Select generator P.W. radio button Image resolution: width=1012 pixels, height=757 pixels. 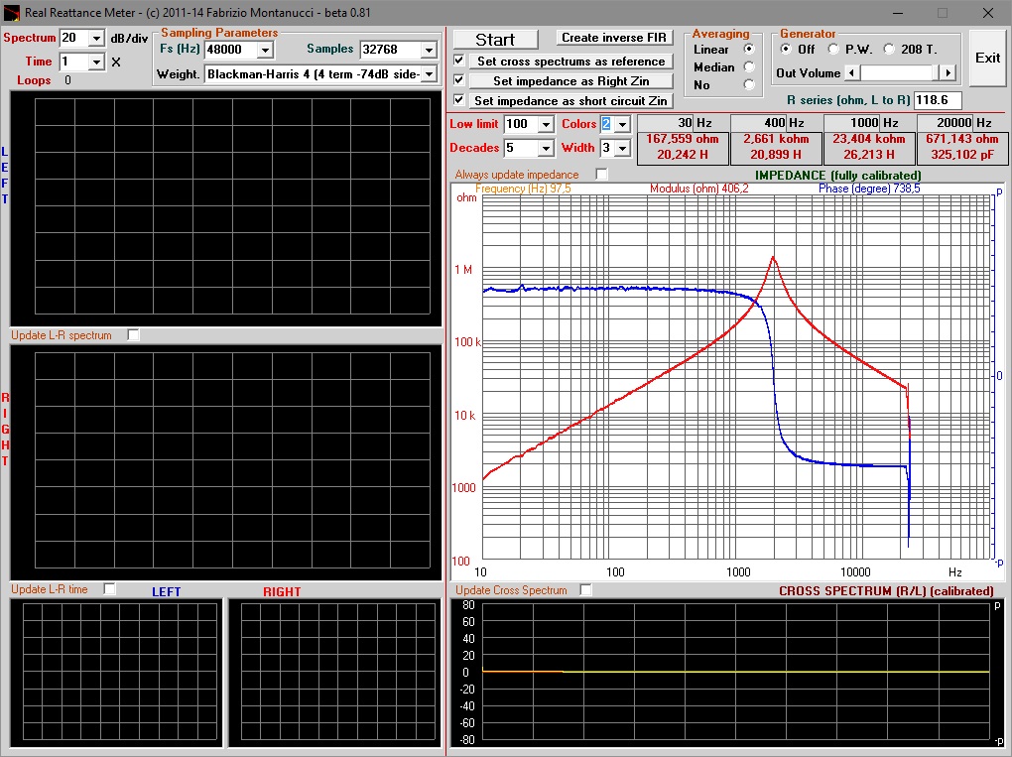tap(833, 49)
